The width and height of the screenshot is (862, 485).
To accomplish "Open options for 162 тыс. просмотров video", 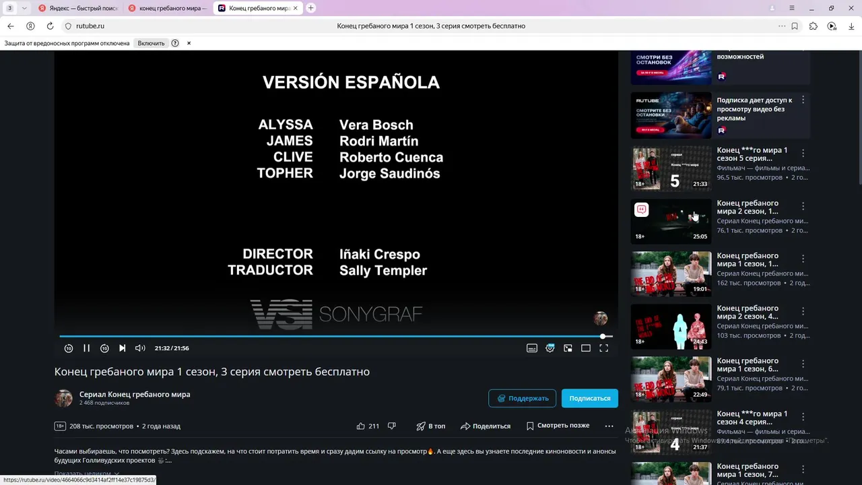I will point(803,258).
